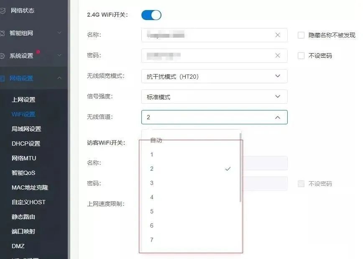Click the WiFi 名称 input field
Image resolution: width=363 pixels, height=259 pixels.
coord(215,35)
